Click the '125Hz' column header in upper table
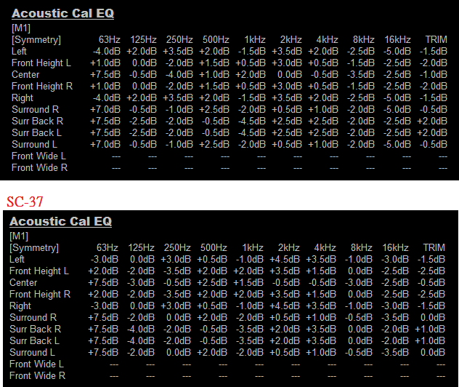The height and width of the screenshot is (387, 459). 144,39
